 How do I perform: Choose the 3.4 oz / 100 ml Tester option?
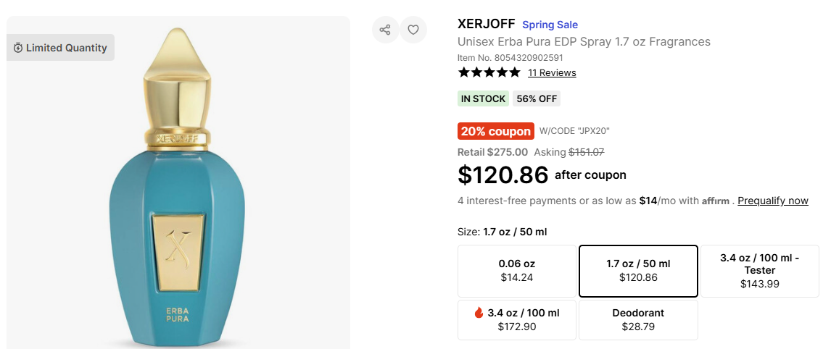(759, 270)
